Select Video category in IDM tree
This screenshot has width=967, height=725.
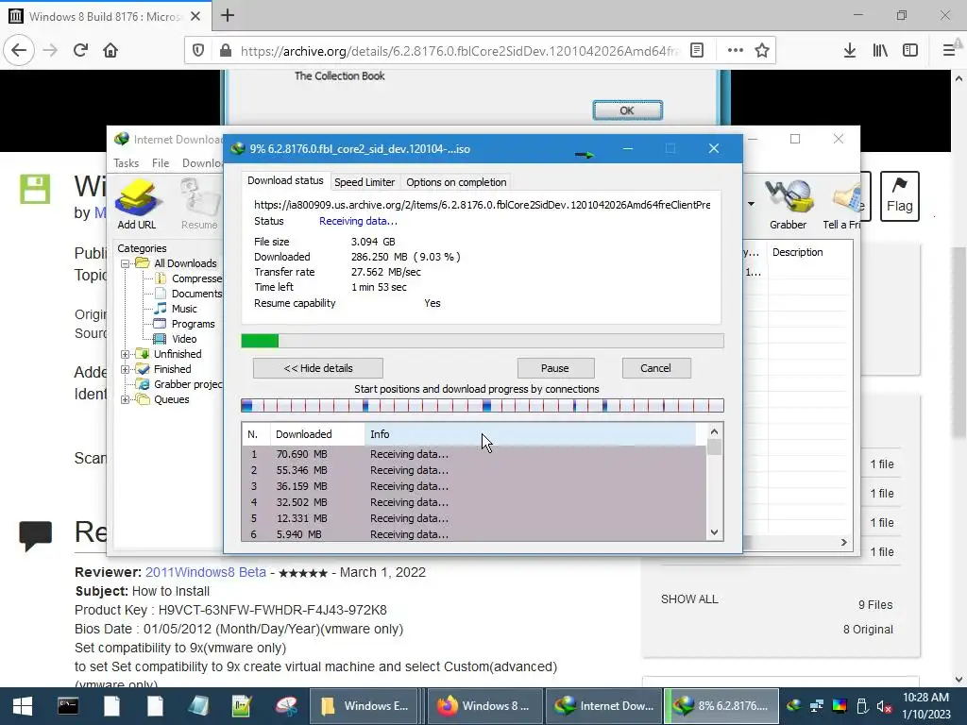click(x=184, y=339)
